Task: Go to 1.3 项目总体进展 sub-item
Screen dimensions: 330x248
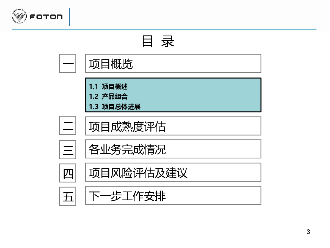Action: pyautogui.click(x=115, y=107)
